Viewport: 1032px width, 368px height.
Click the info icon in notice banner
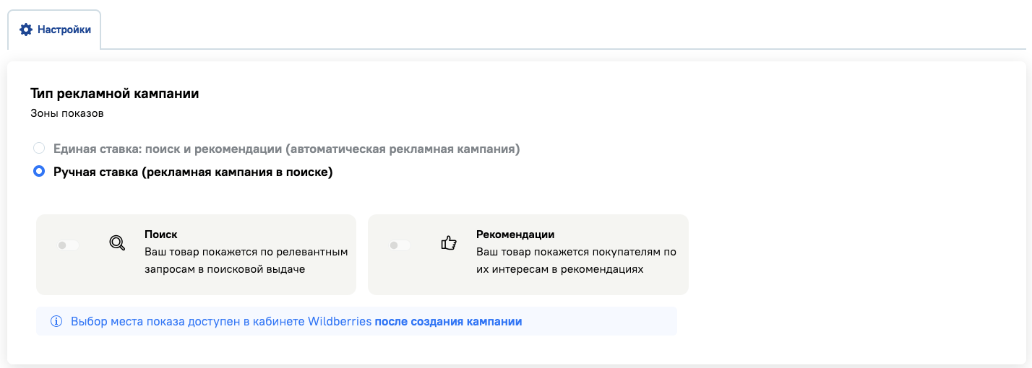56,321
